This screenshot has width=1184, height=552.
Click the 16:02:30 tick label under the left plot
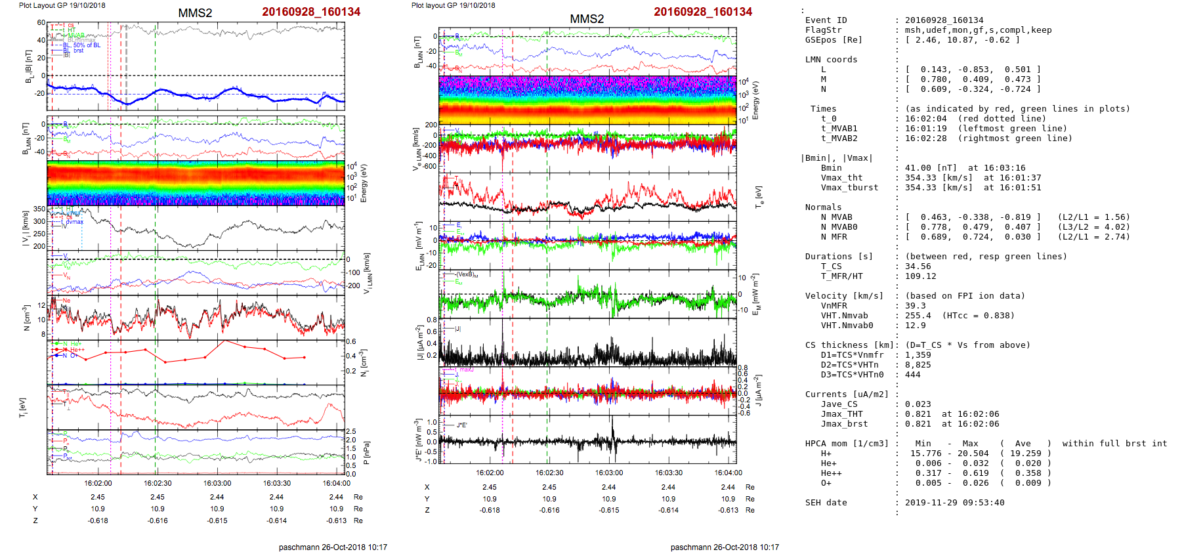[x=158, y=483]
